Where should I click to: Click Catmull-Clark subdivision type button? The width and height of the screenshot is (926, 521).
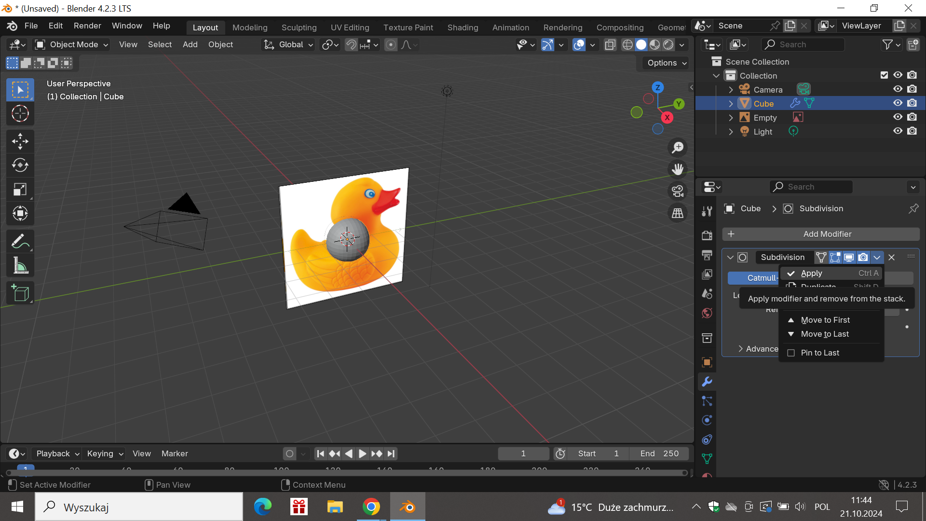click(x=754, y=278)
